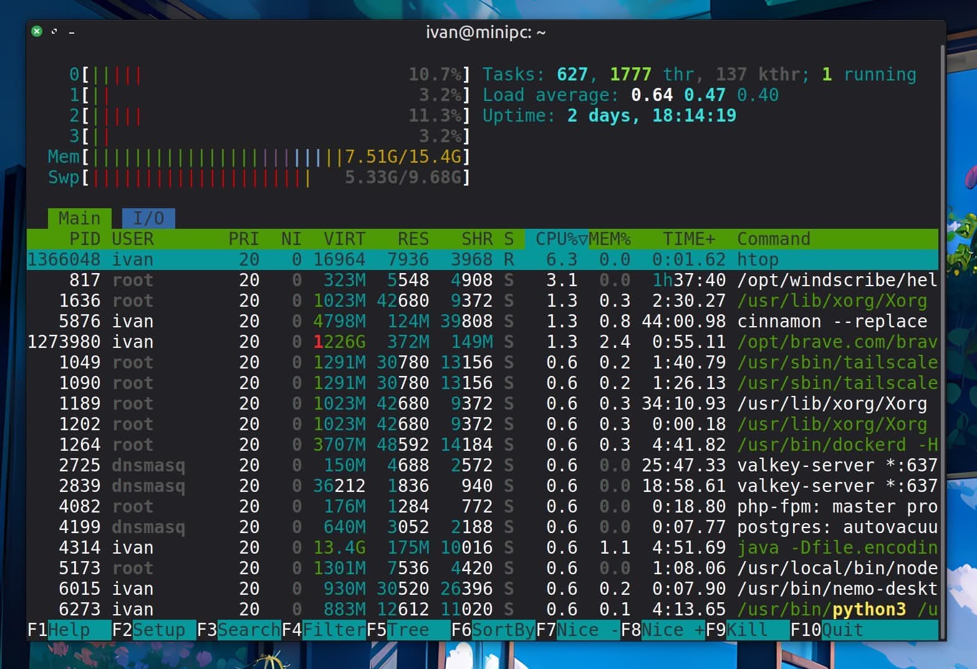977x669 pixels.
Task: Close the ivan@minipc terminal window
Action: (37, 31)
